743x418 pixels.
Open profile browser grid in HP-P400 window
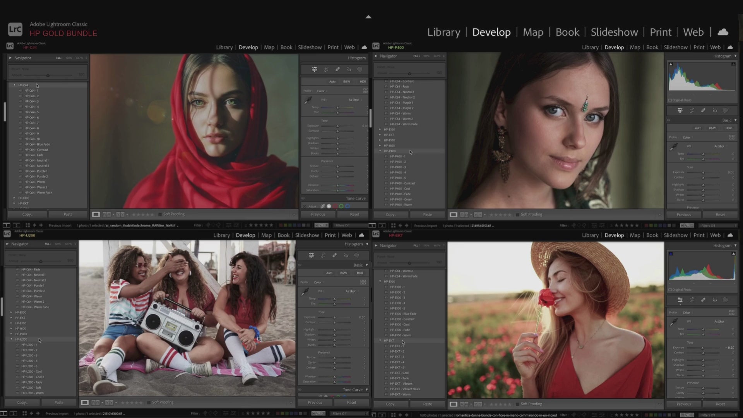pos(731,137)
